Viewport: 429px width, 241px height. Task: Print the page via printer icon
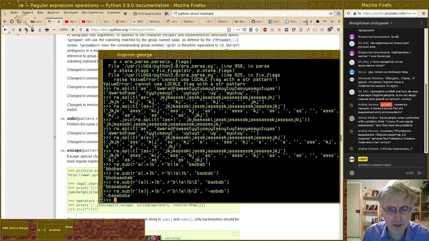pyautogui.click(x=47, y=30)
